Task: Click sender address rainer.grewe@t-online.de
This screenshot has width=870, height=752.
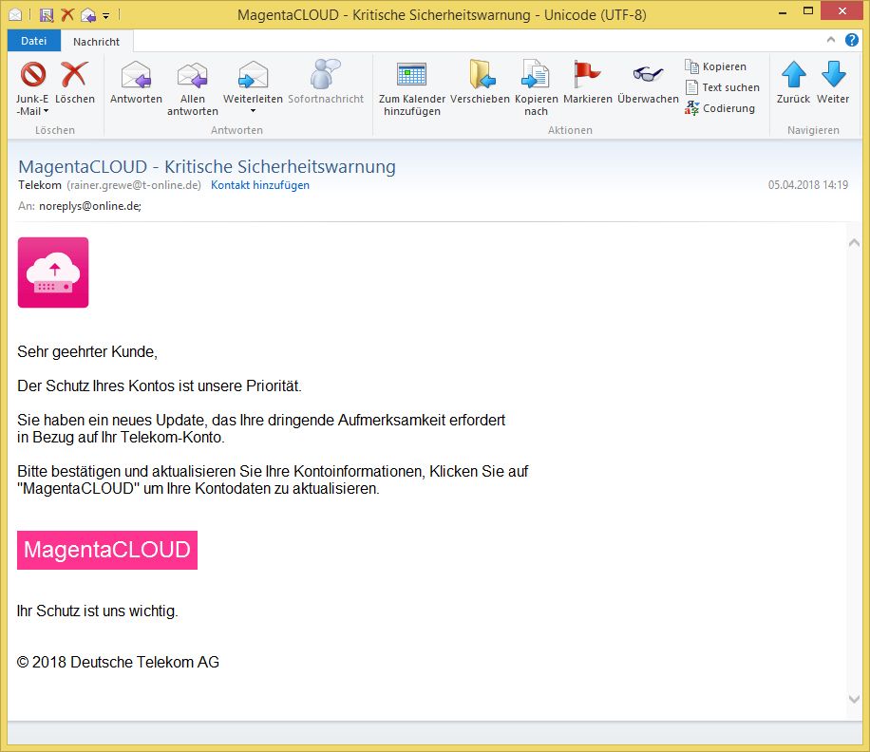Action: (134, 185)
